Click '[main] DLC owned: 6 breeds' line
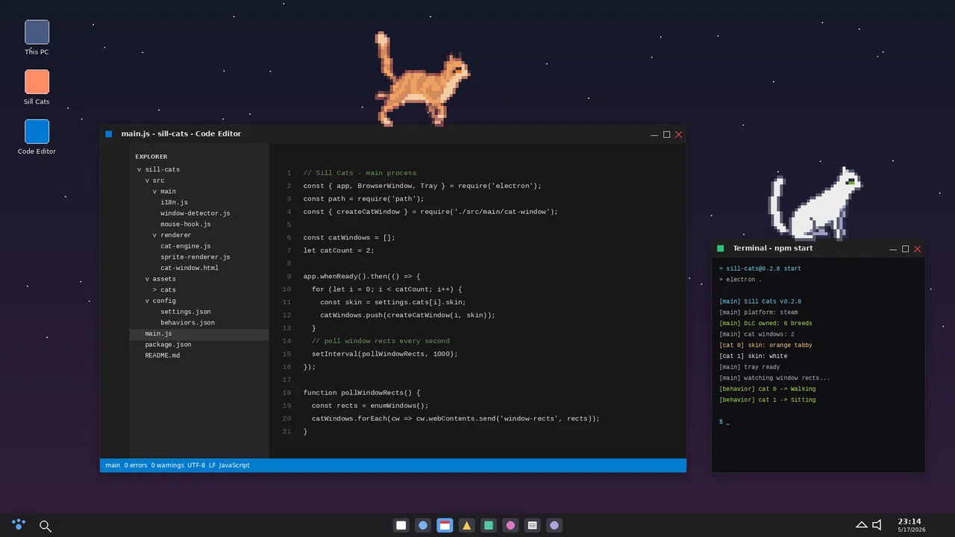 tap(765, 324)
